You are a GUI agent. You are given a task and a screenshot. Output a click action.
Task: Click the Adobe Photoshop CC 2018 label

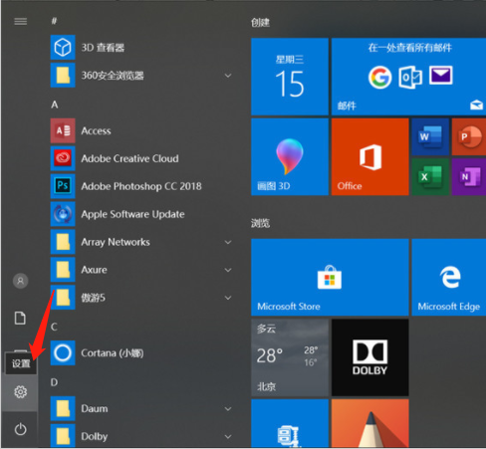coord(141,186)
